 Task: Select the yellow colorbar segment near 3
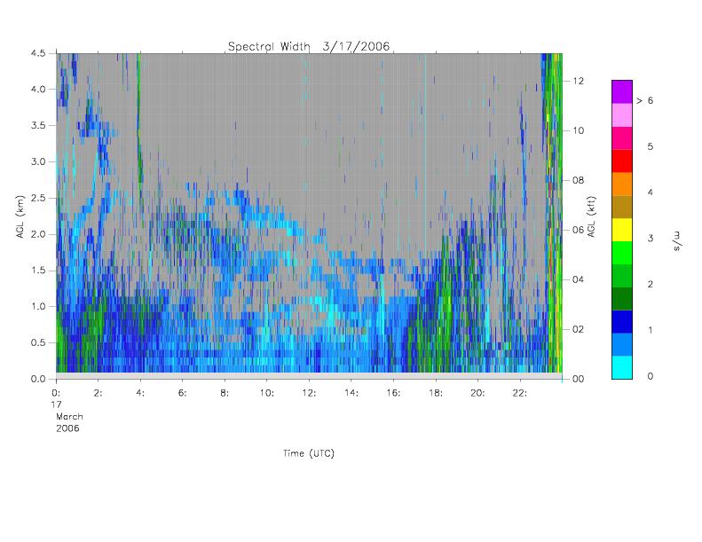622,230
